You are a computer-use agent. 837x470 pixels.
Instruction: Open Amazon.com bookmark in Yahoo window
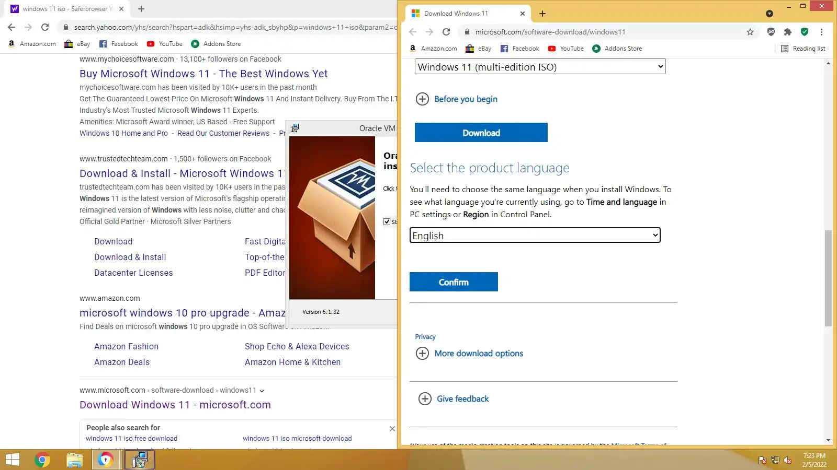32,44
